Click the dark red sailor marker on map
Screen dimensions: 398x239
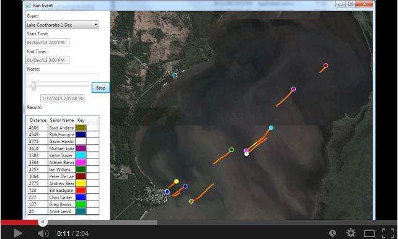pyautogui.click(x=325, y=66)
